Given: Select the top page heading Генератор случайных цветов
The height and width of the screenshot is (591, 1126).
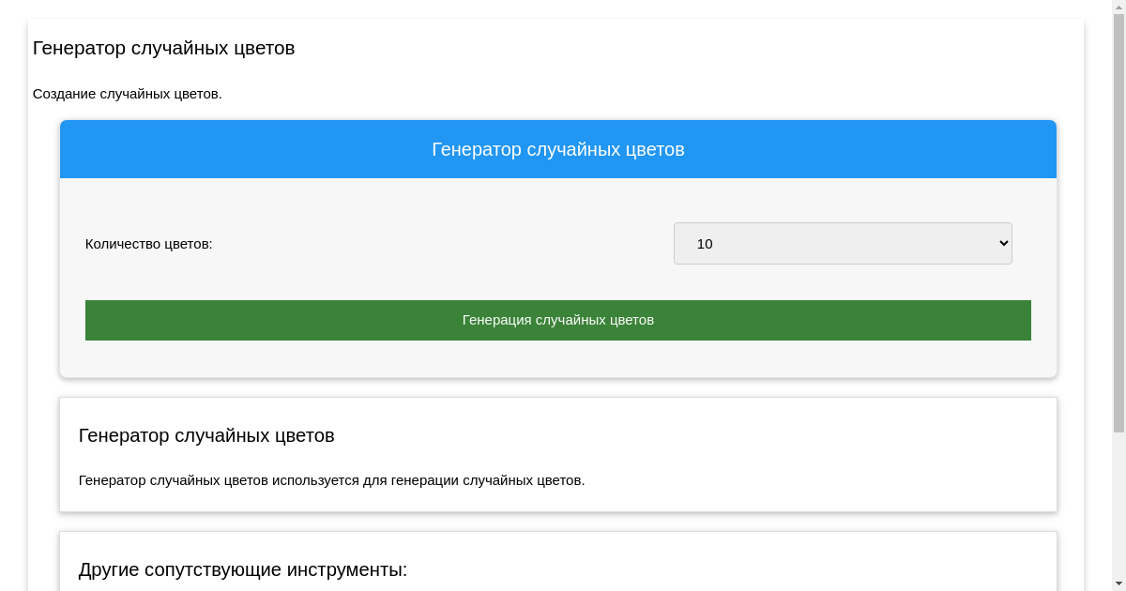Looking at the screenshot, I should [x=163, y=48].
